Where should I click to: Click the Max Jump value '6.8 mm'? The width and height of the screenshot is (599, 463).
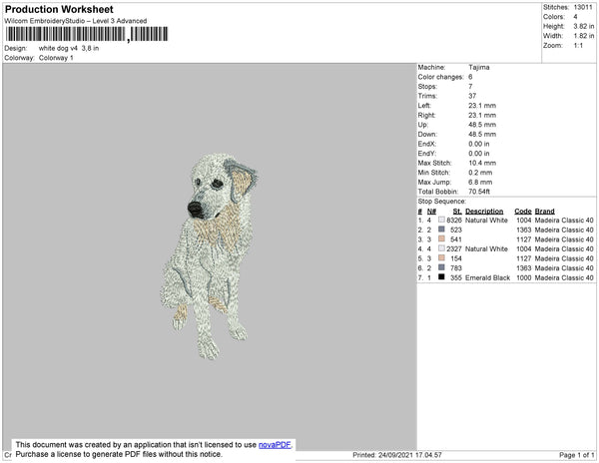[x=480, y=182]
